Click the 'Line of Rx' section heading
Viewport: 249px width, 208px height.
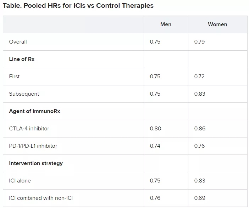22,59
